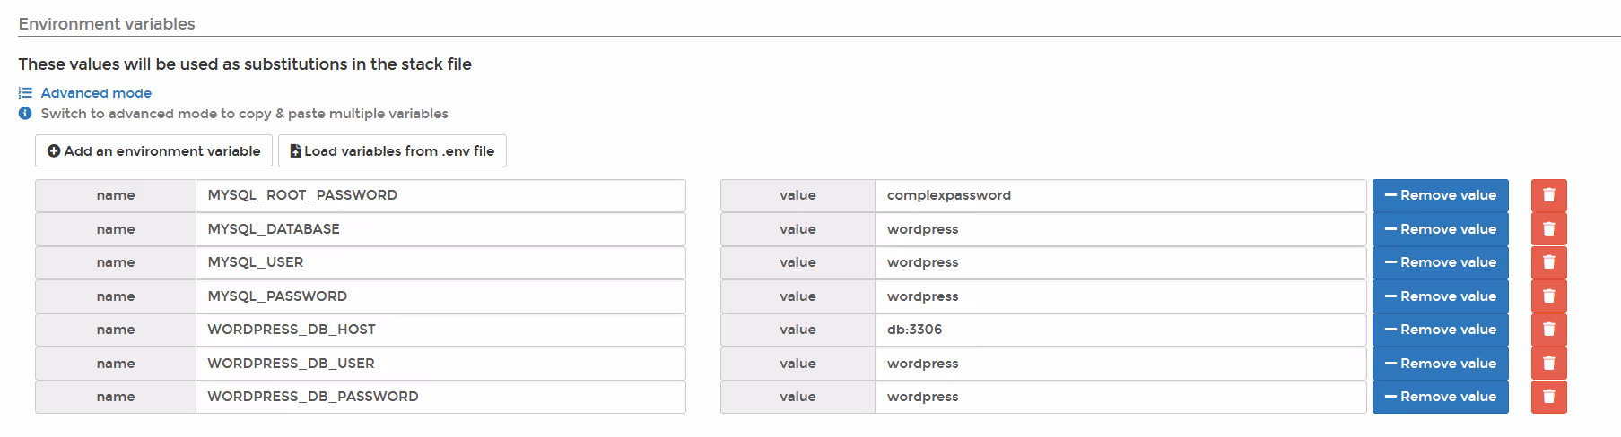Click the value field for WORDPRESS_DB_USER
Viewport: 1621px width, 437px height.
point(1120,364)
